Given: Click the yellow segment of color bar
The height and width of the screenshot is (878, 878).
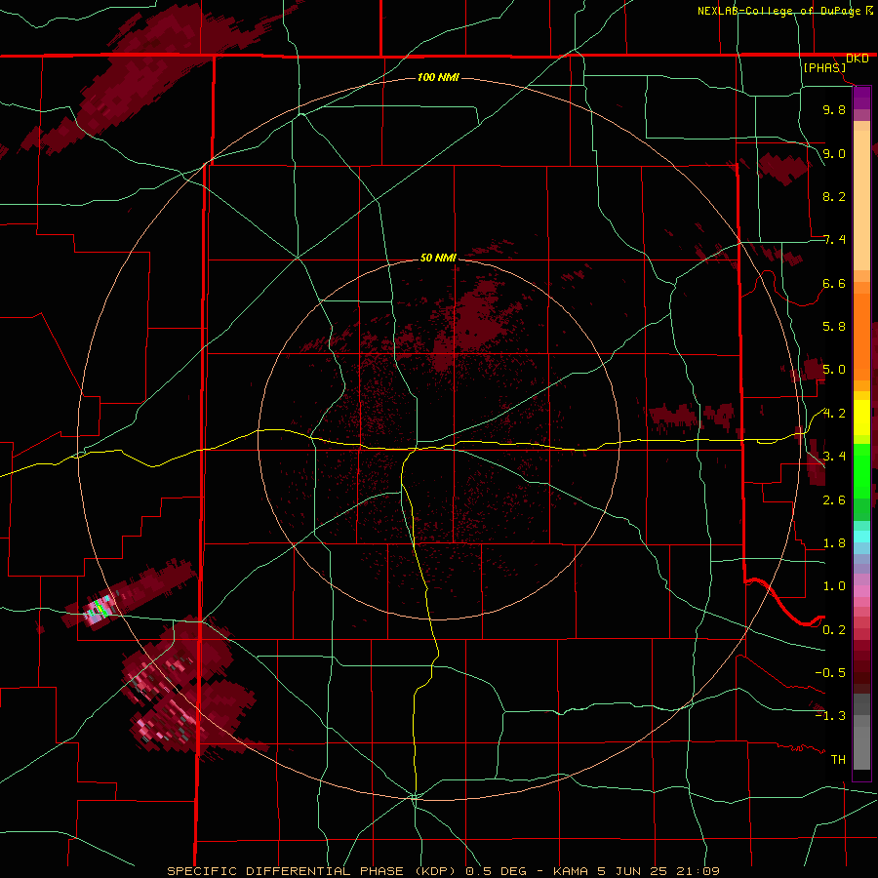Looking at the screenshot, I should click(861, 418).
